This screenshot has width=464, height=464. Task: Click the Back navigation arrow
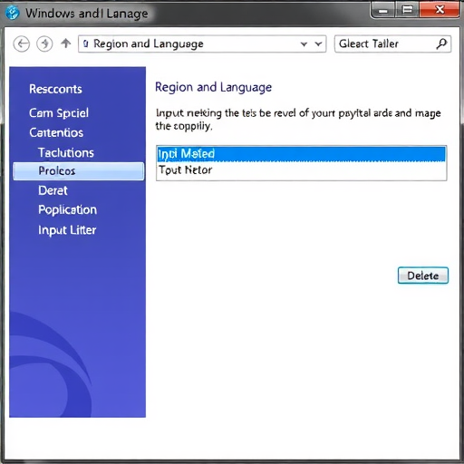(22, 44)
